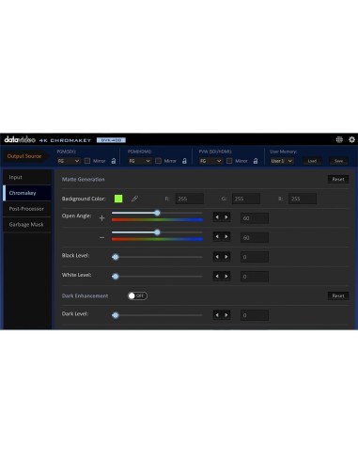Click Open Angle minus slider handle
Viewport: 358px width, 463px height.
(x=157, y=232)
